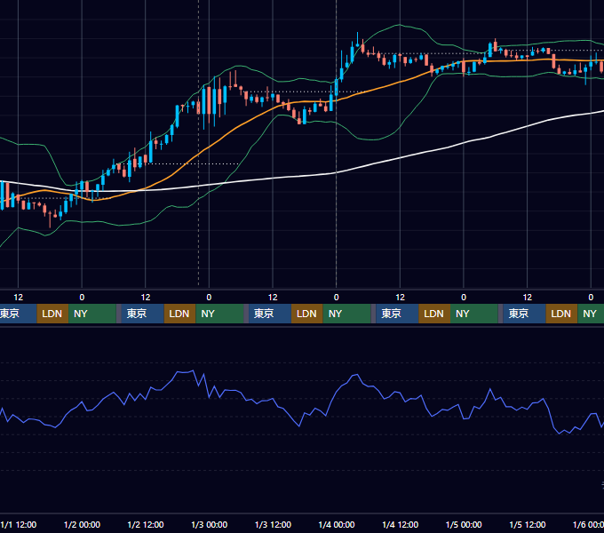Click the 1/1 12:00 time axis label
This screenshot has width=604, height=533.
19,524
